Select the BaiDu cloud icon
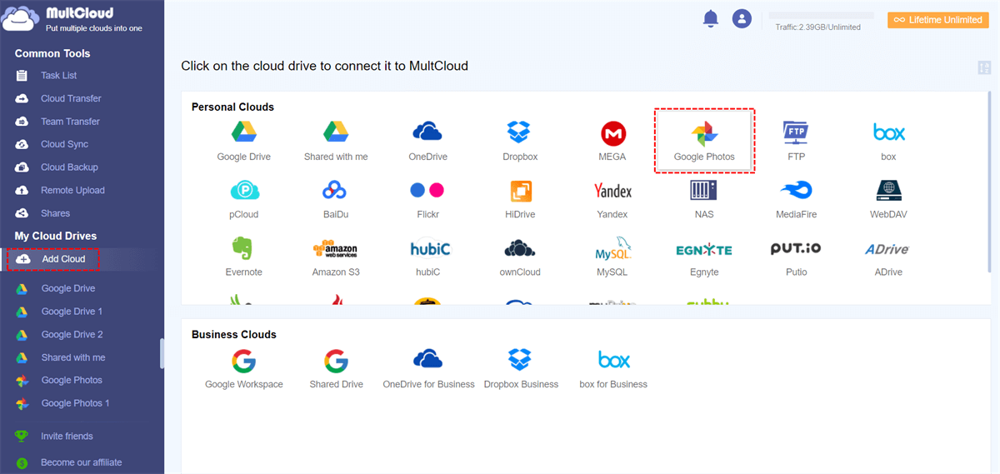 336,198
